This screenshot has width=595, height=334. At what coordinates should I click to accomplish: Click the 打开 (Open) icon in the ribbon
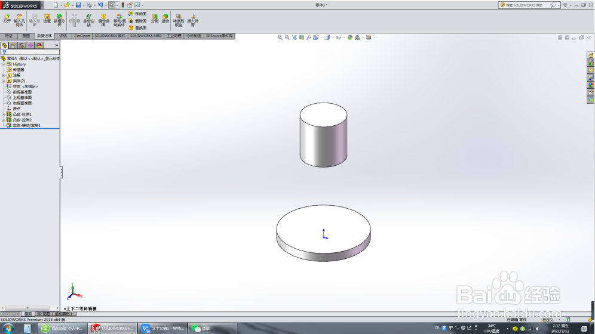(x=7, y=18)
